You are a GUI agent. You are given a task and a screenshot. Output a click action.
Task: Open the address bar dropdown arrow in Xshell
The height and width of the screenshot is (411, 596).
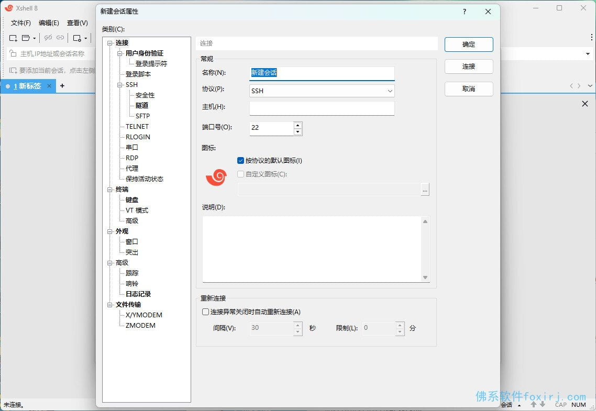pos(588,54)
